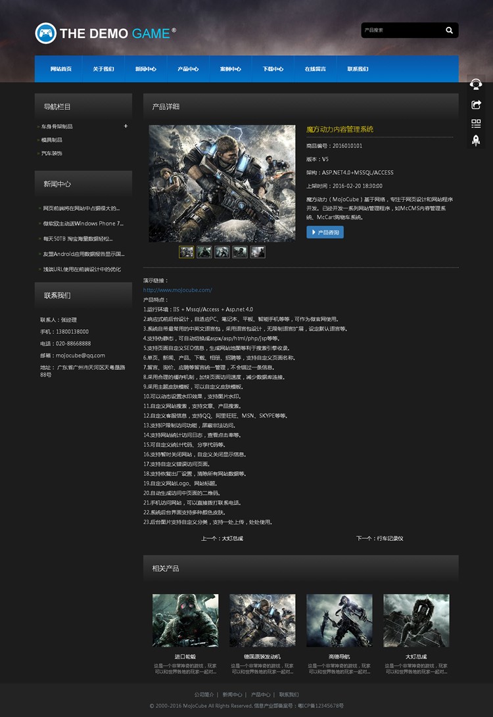
Task: Open 大灯总成 related product image
Action: 416,620
